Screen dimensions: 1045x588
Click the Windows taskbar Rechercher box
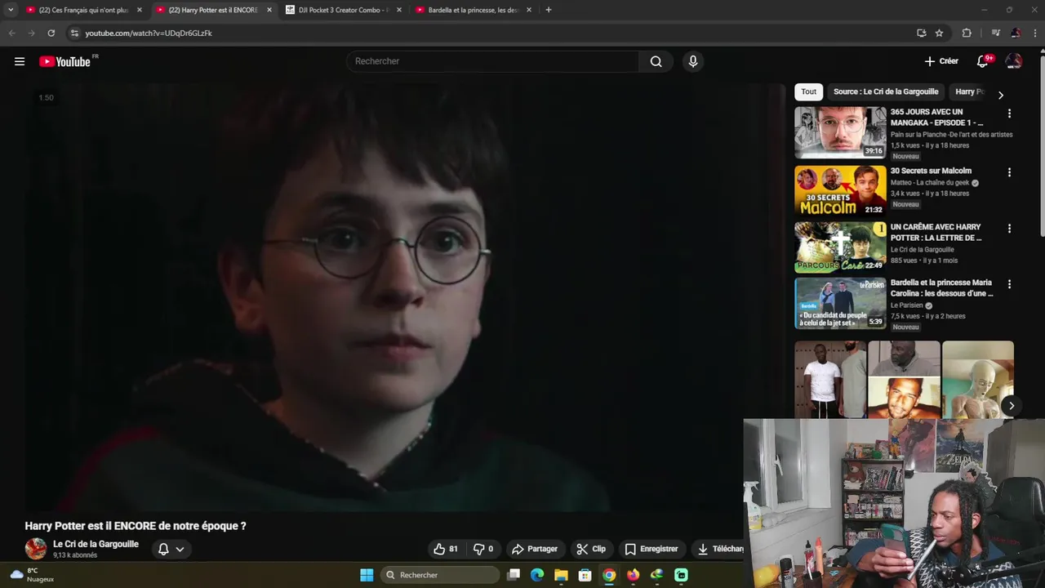point(440,575)
